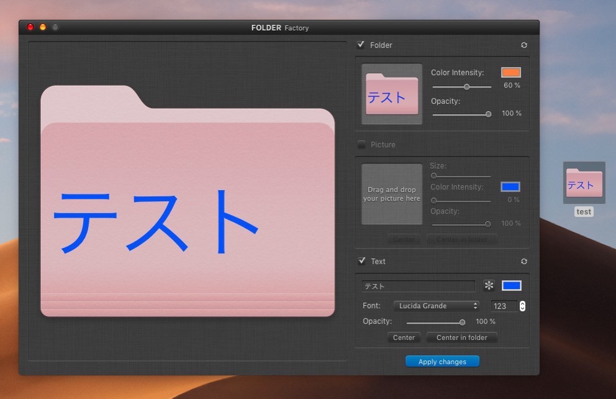This screenshot has height=399, width=616.
Task: Click the Text Opacity slider handle
Action: click(462, 322)
